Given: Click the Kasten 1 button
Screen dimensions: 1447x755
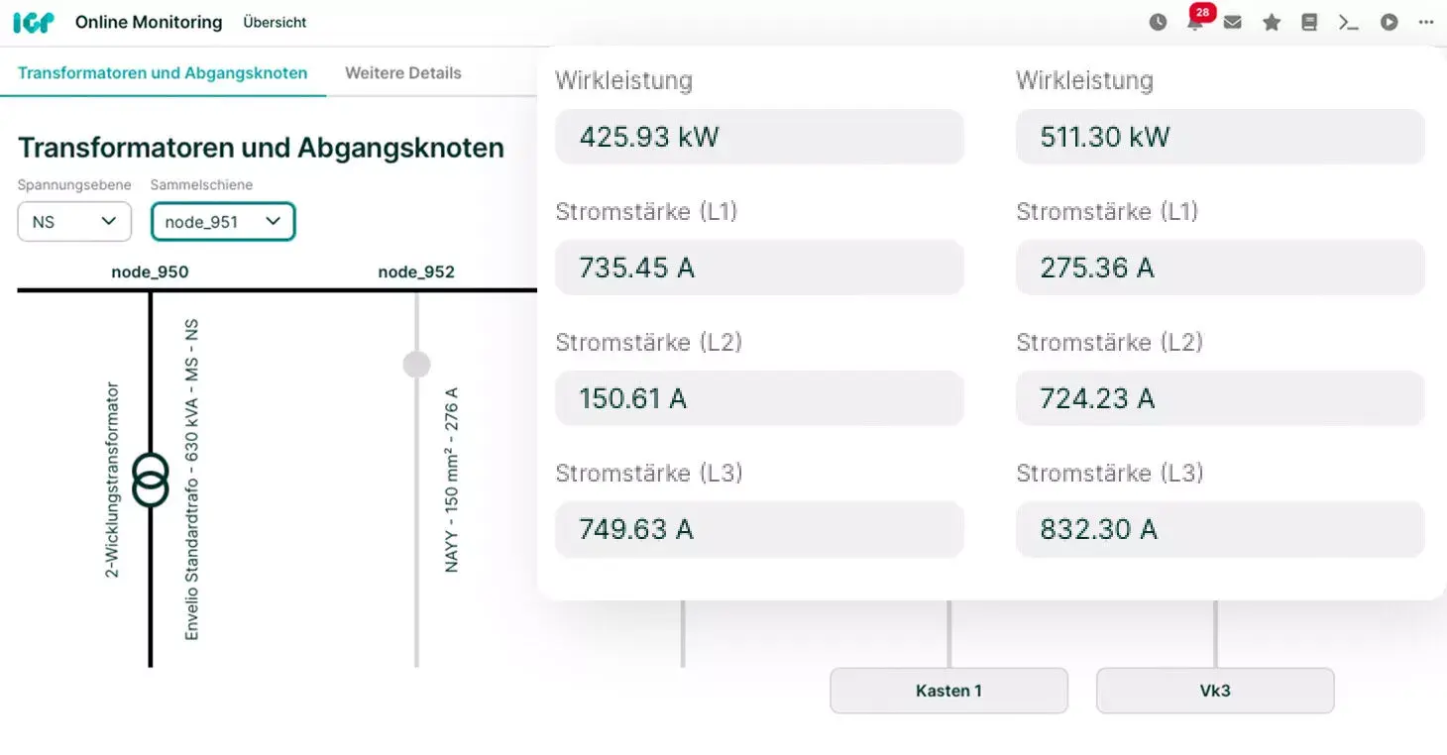Looking at the screenshot, I should 948,691.
